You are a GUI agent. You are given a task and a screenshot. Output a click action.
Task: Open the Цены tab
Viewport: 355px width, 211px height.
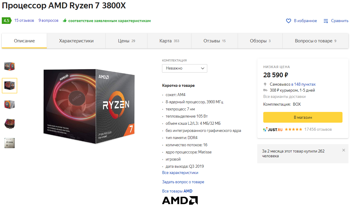point(126,41)
